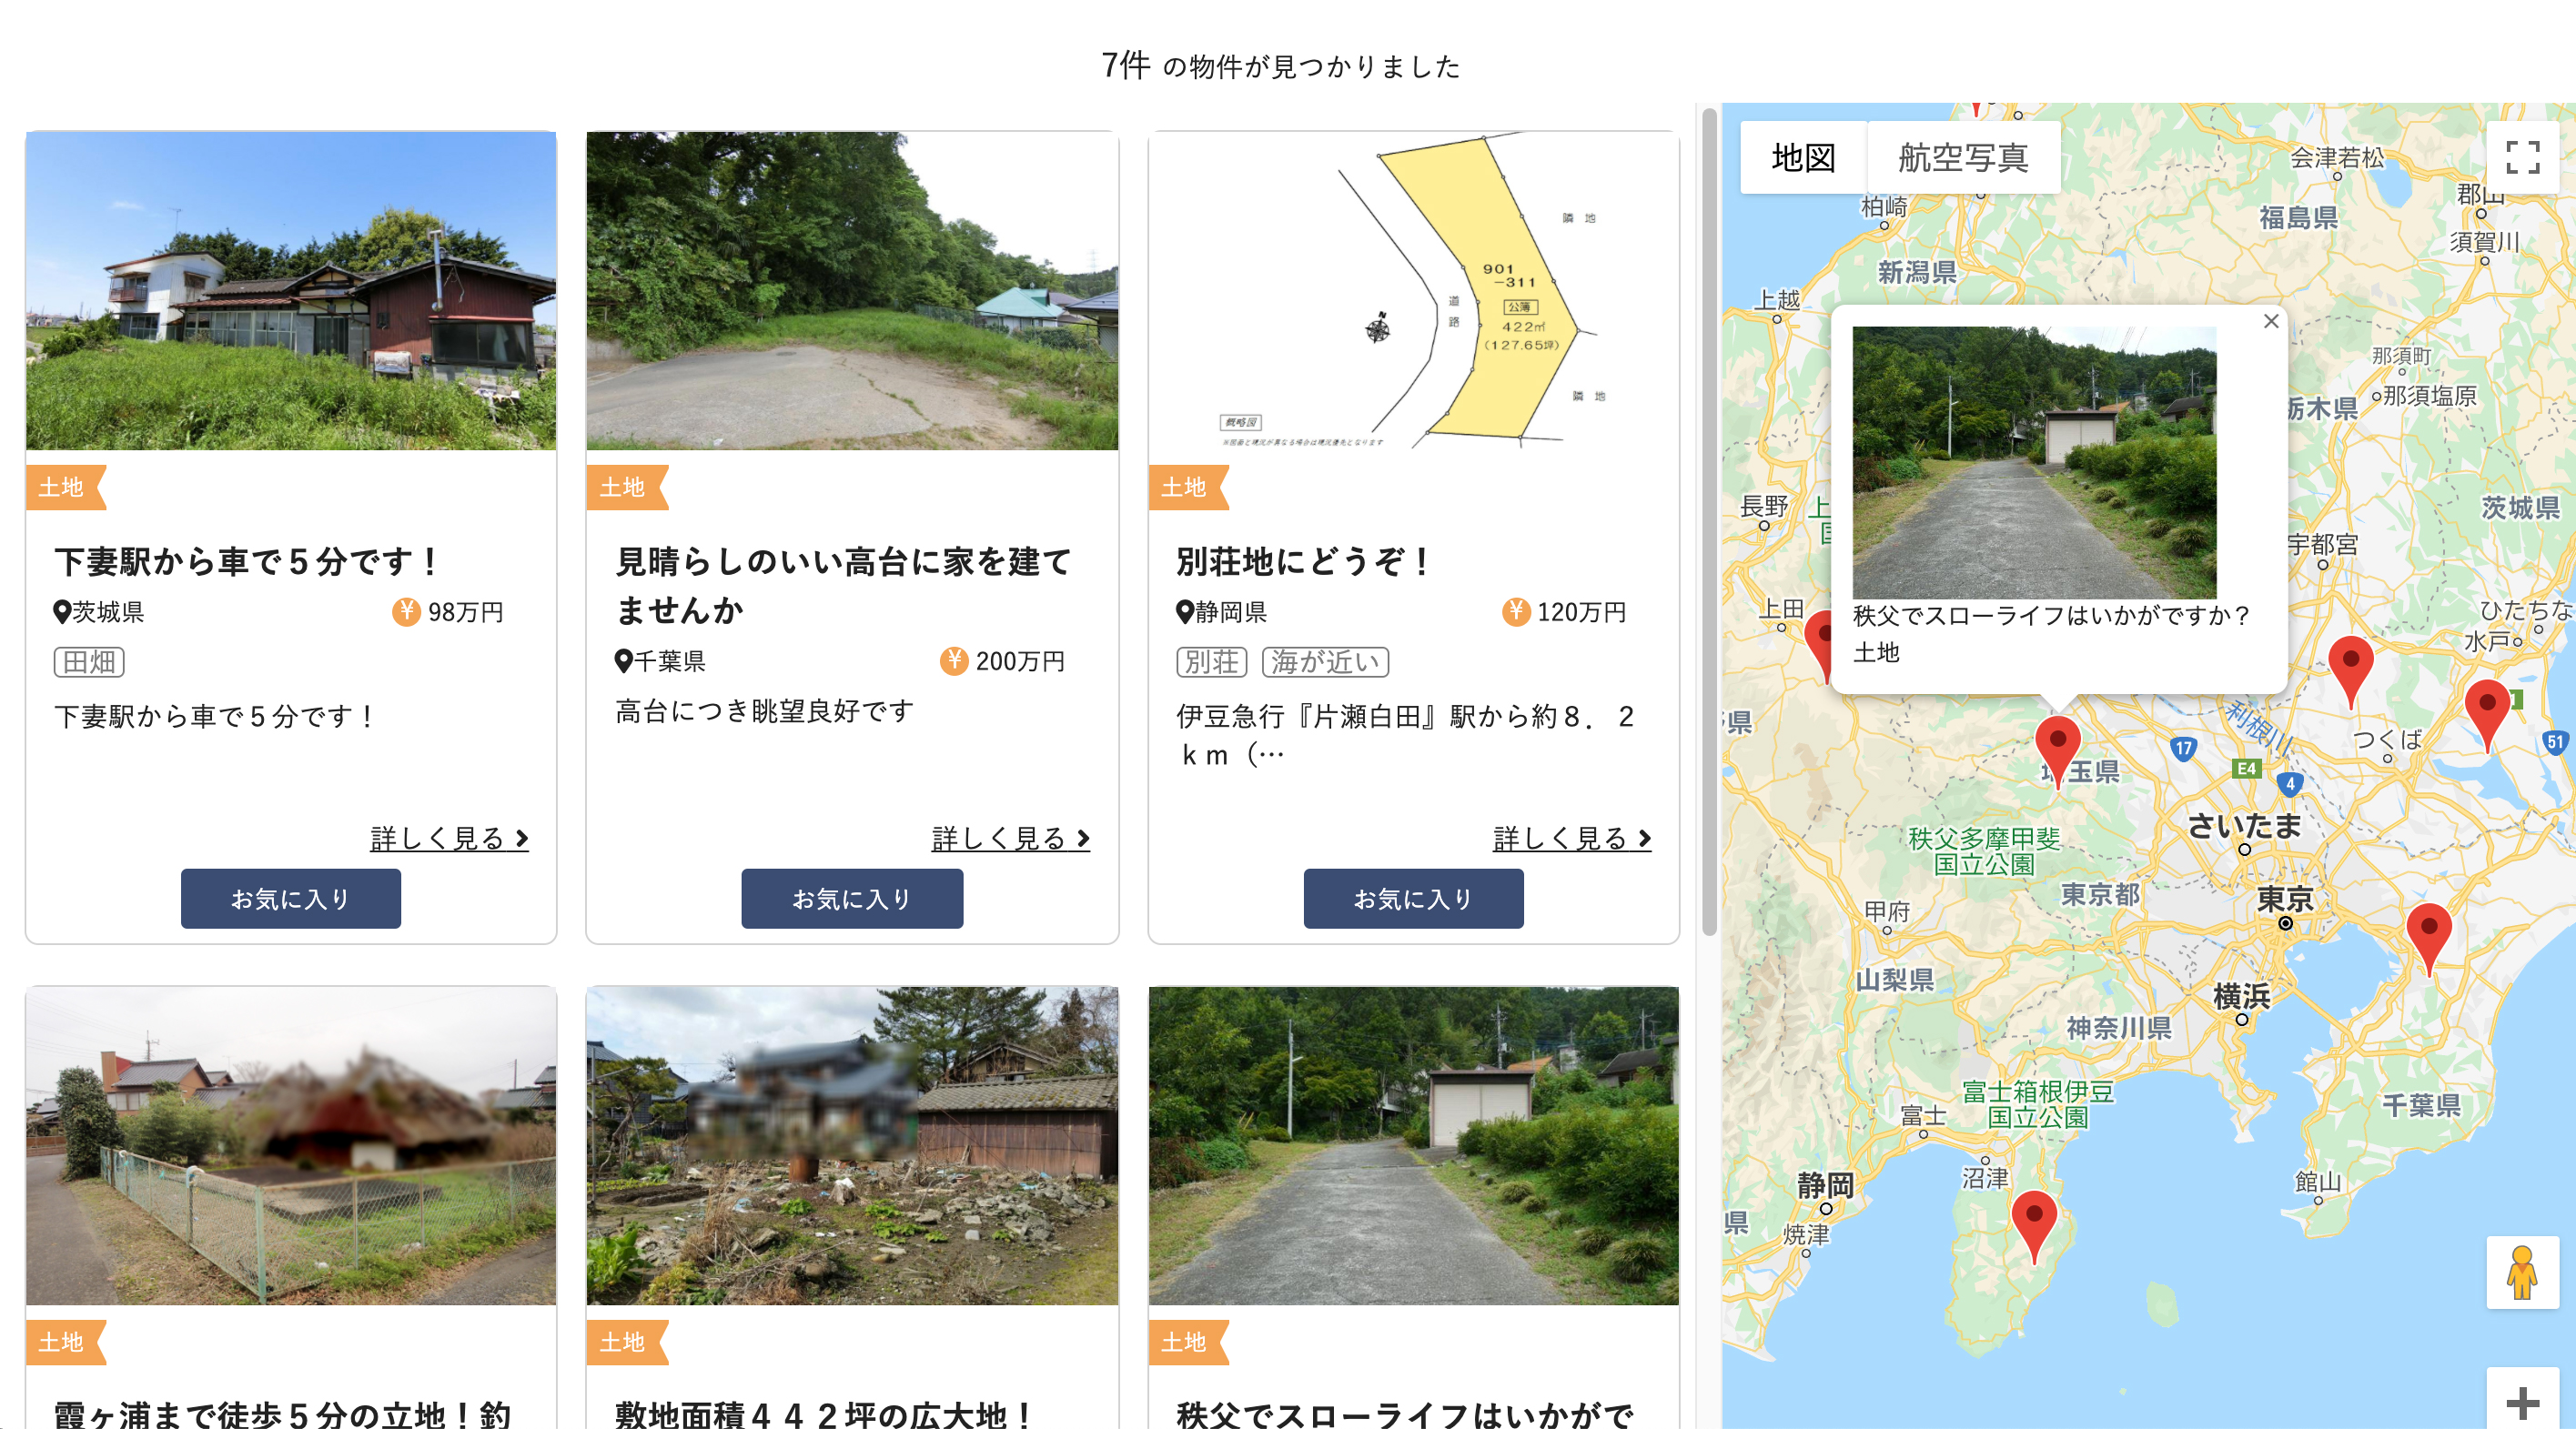Open the hillside lot photo for 千葉県

tap(852, 291)
